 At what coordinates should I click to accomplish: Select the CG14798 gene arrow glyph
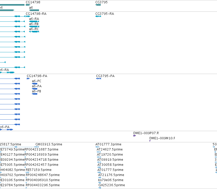click(28, 5)
